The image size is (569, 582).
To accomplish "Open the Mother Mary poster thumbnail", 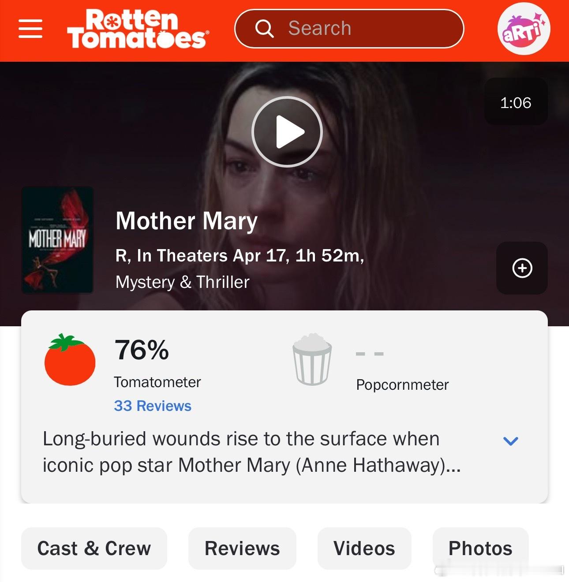I will tap(57, 240).
